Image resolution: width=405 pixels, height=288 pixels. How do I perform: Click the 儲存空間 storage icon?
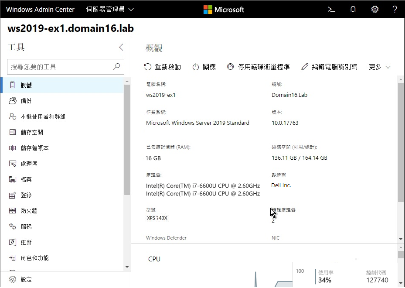tap(12, 132)
